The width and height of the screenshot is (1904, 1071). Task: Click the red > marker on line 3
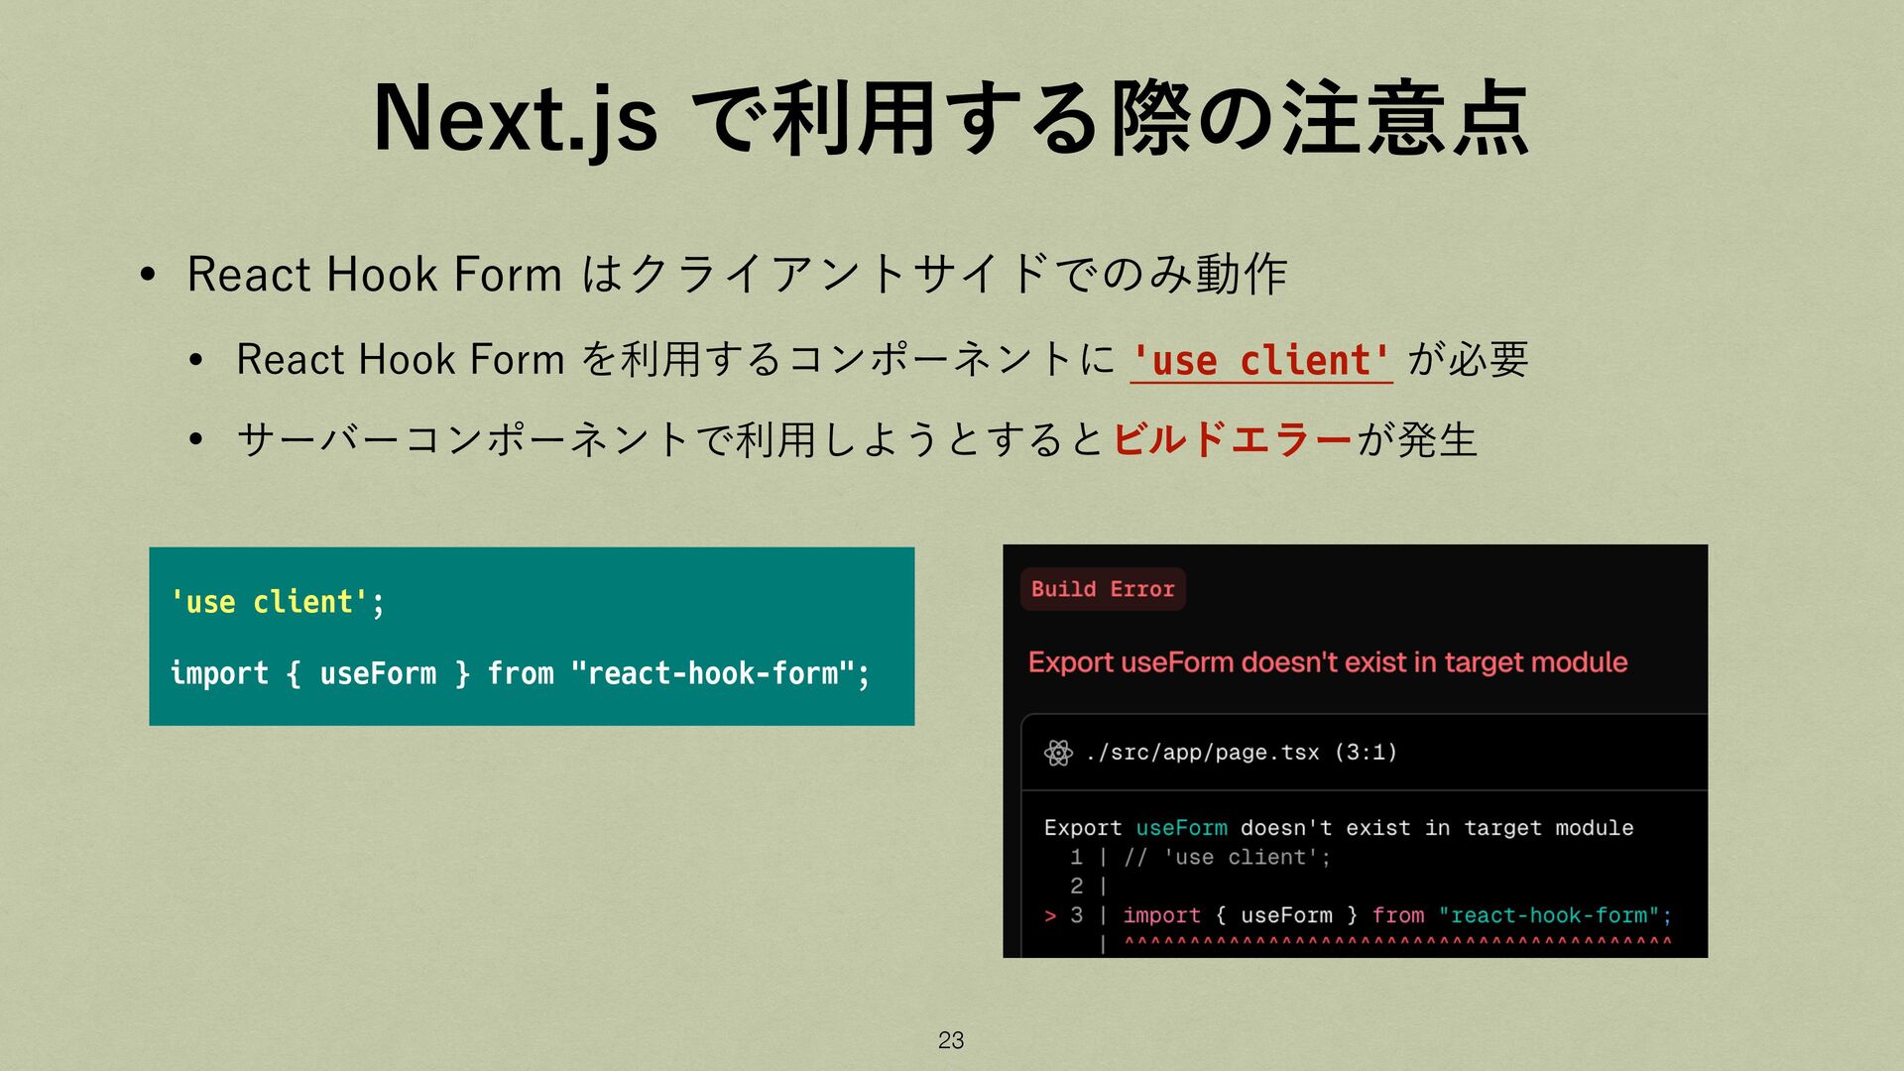coord(1049,916)
